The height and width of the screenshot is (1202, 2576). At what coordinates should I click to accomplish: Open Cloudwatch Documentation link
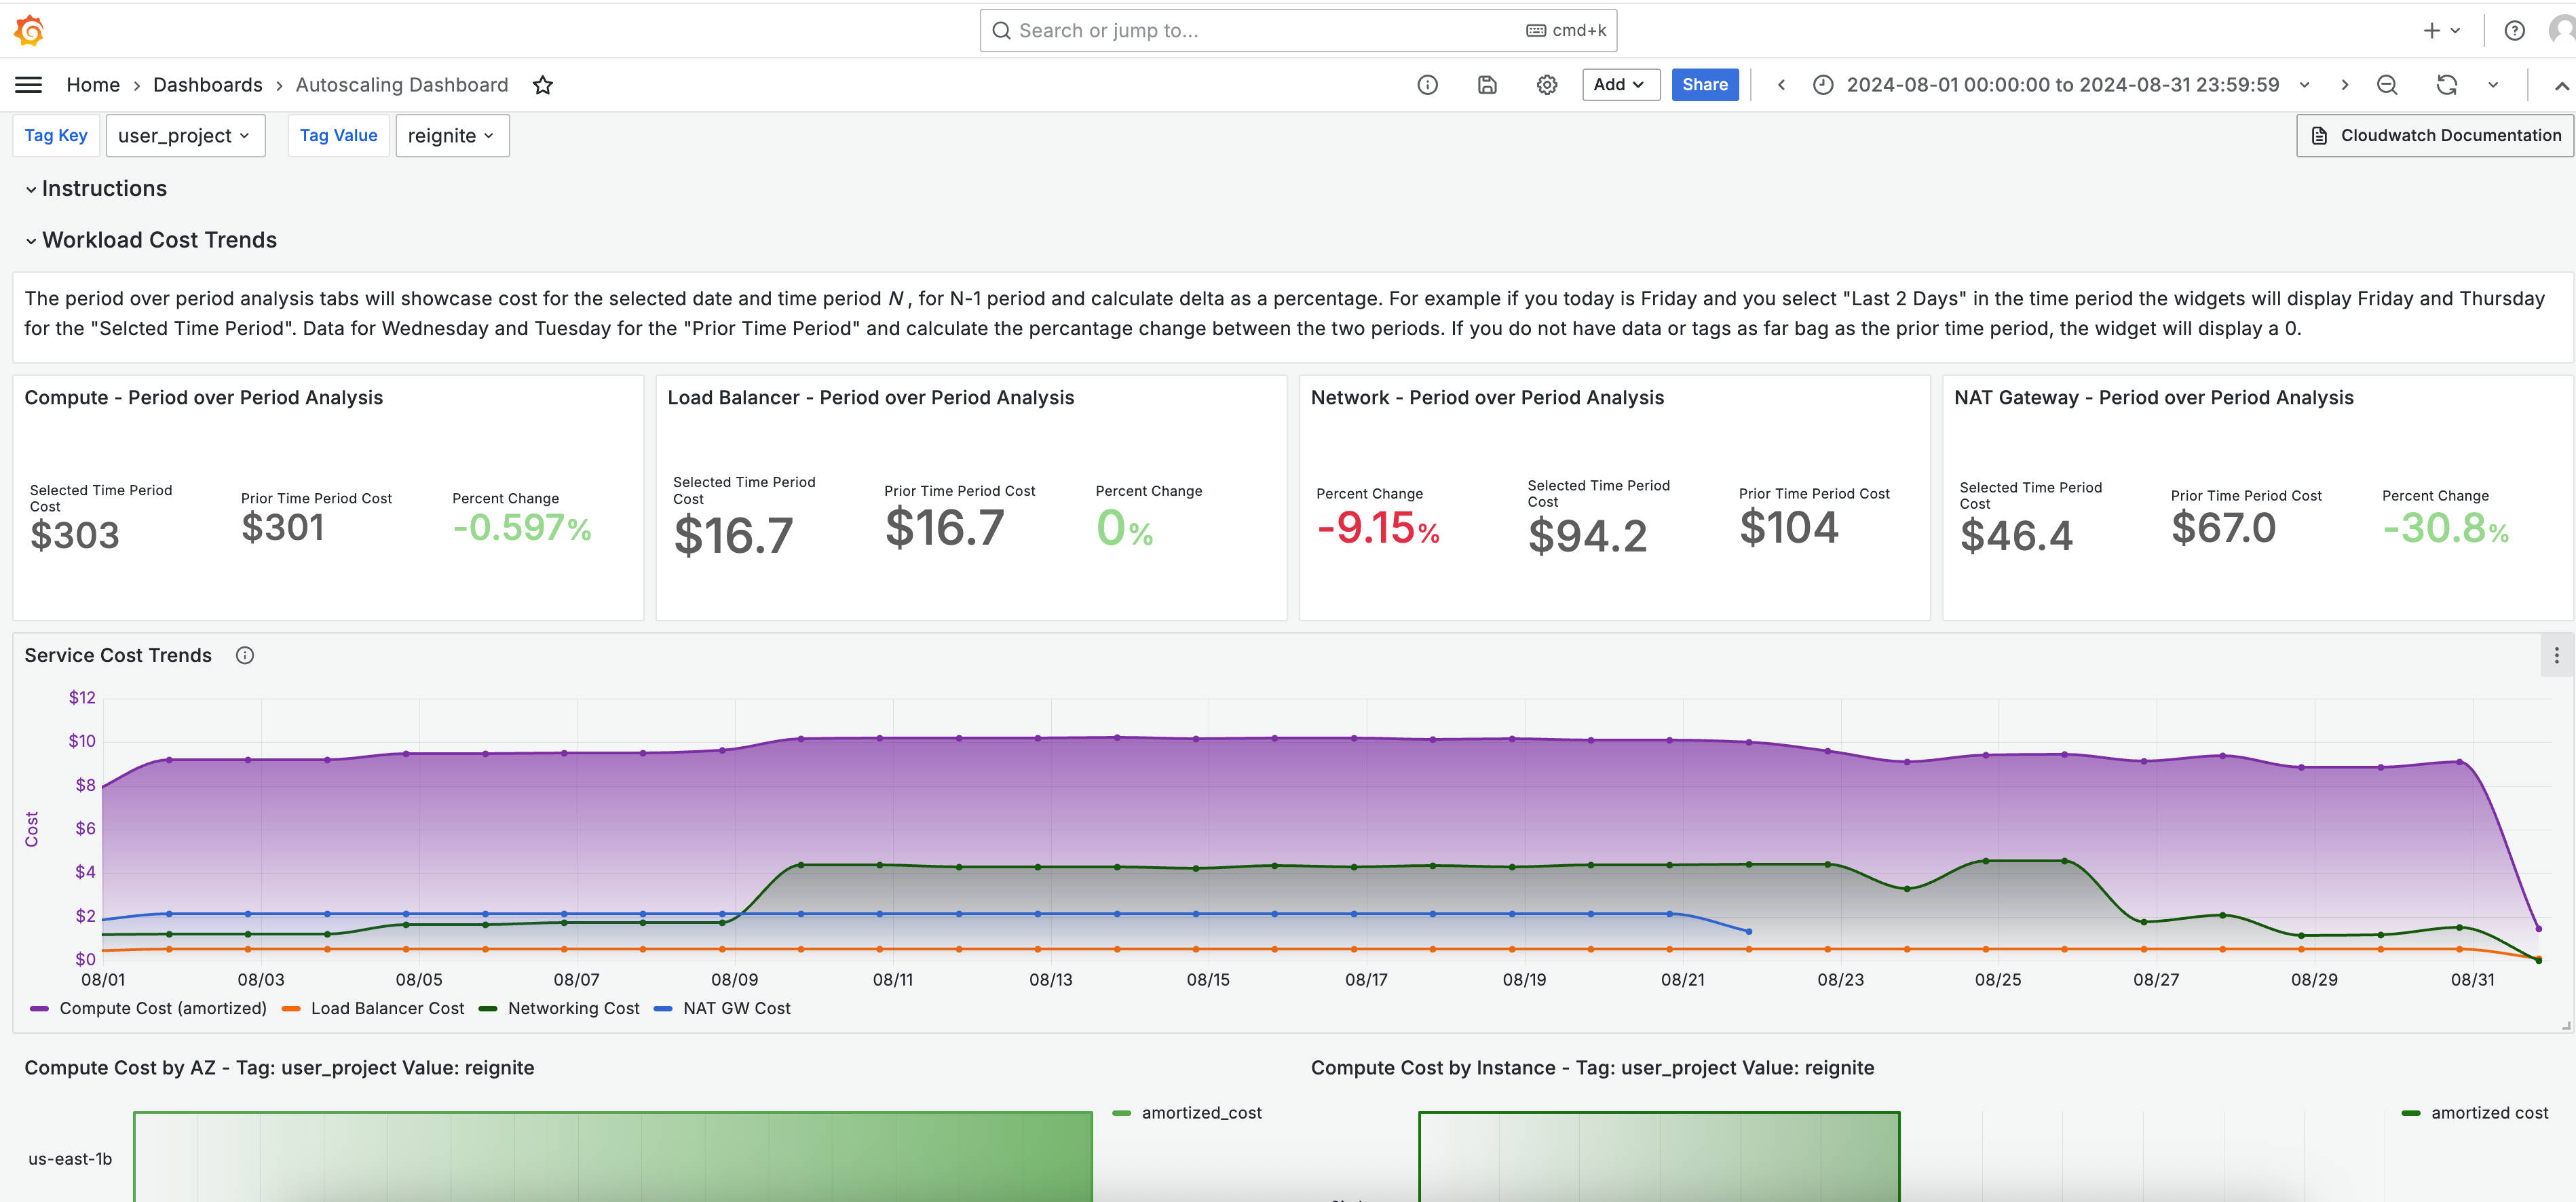[x=2435, y=136]
